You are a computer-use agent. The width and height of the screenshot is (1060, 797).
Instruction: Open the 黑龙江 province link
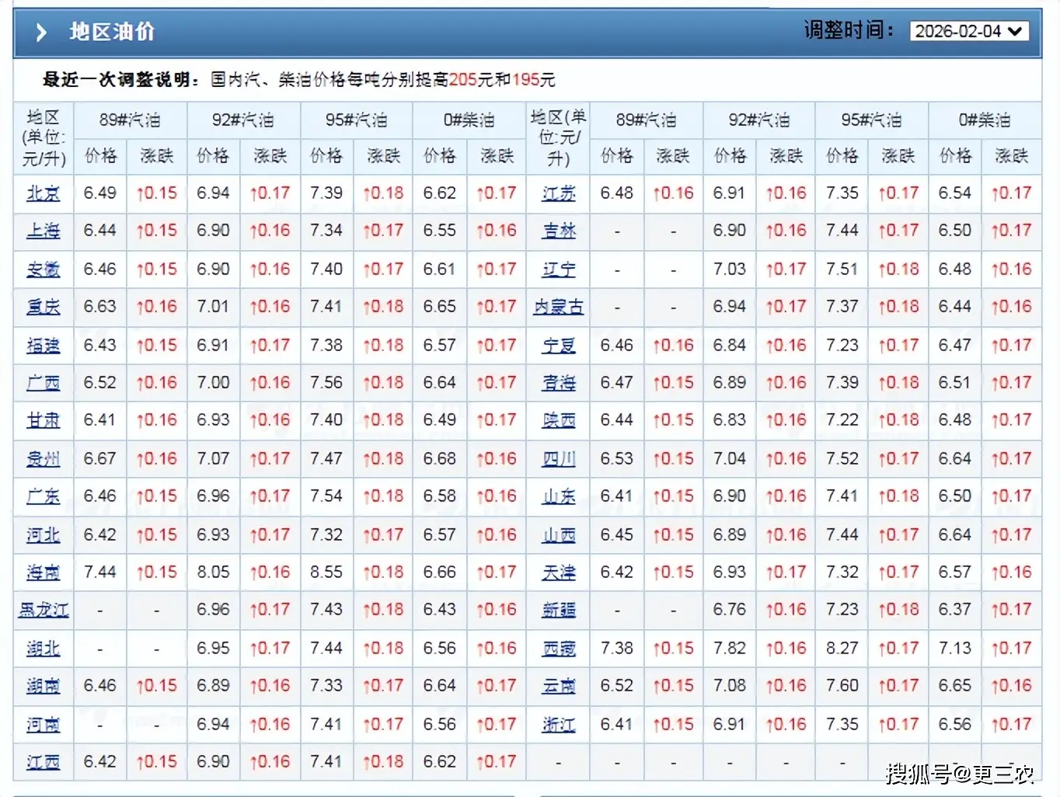click(43, 610)
